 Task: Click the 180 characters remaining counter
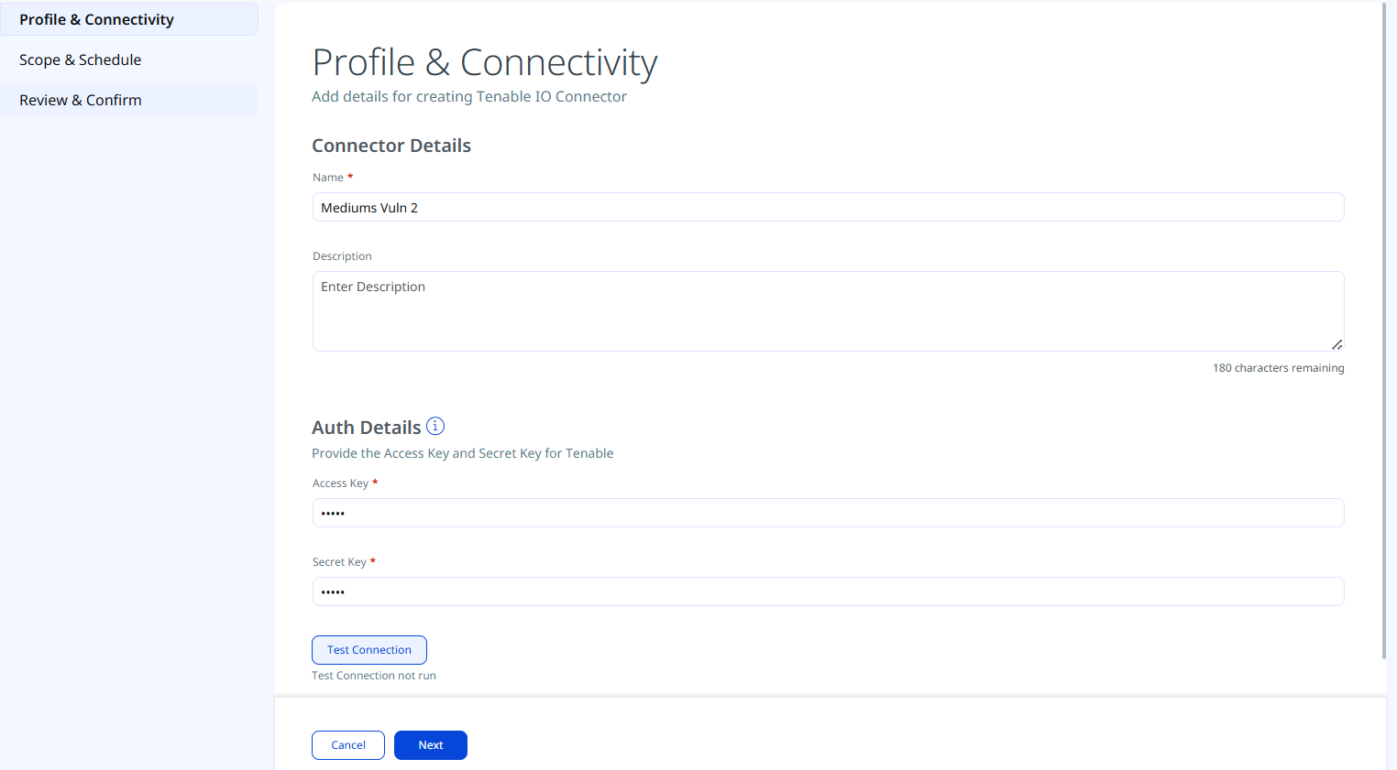[1279, 368]
